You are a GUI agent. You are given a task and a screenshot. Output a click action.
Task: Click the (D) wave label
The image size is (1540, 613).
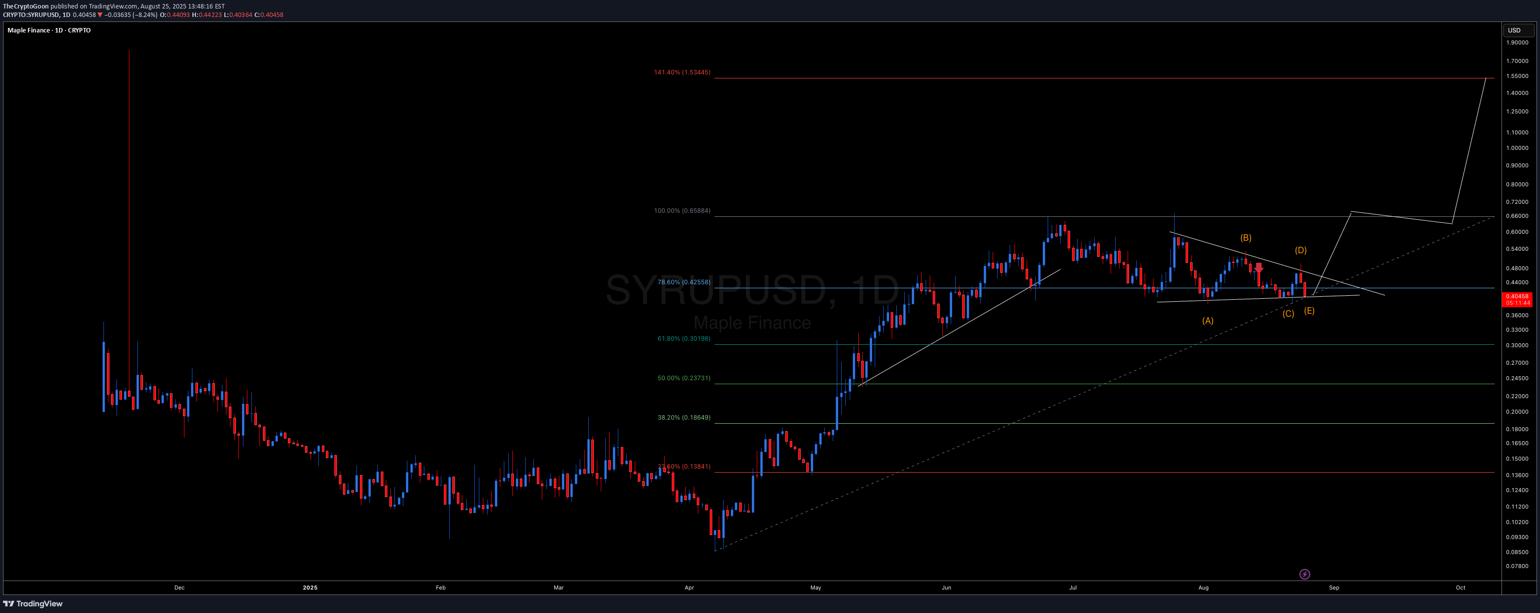1301,250
